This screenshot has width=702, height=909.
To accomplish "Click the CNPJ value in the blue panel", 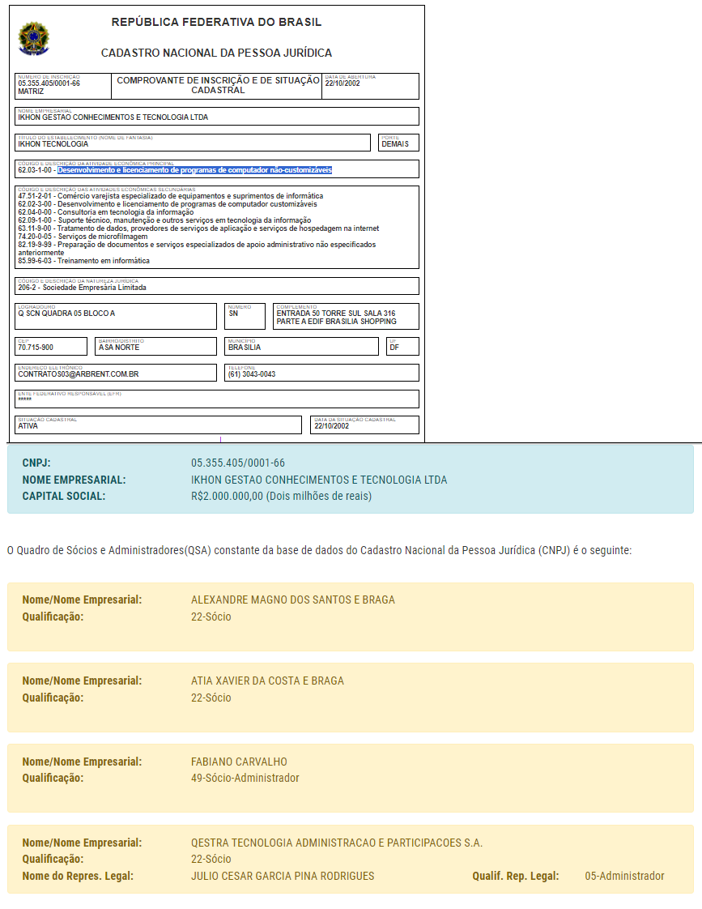I will tap(238, 463).
